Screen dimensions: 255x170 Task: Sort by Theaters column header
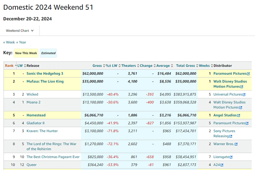pyautogui.click(x=130, y=65)
